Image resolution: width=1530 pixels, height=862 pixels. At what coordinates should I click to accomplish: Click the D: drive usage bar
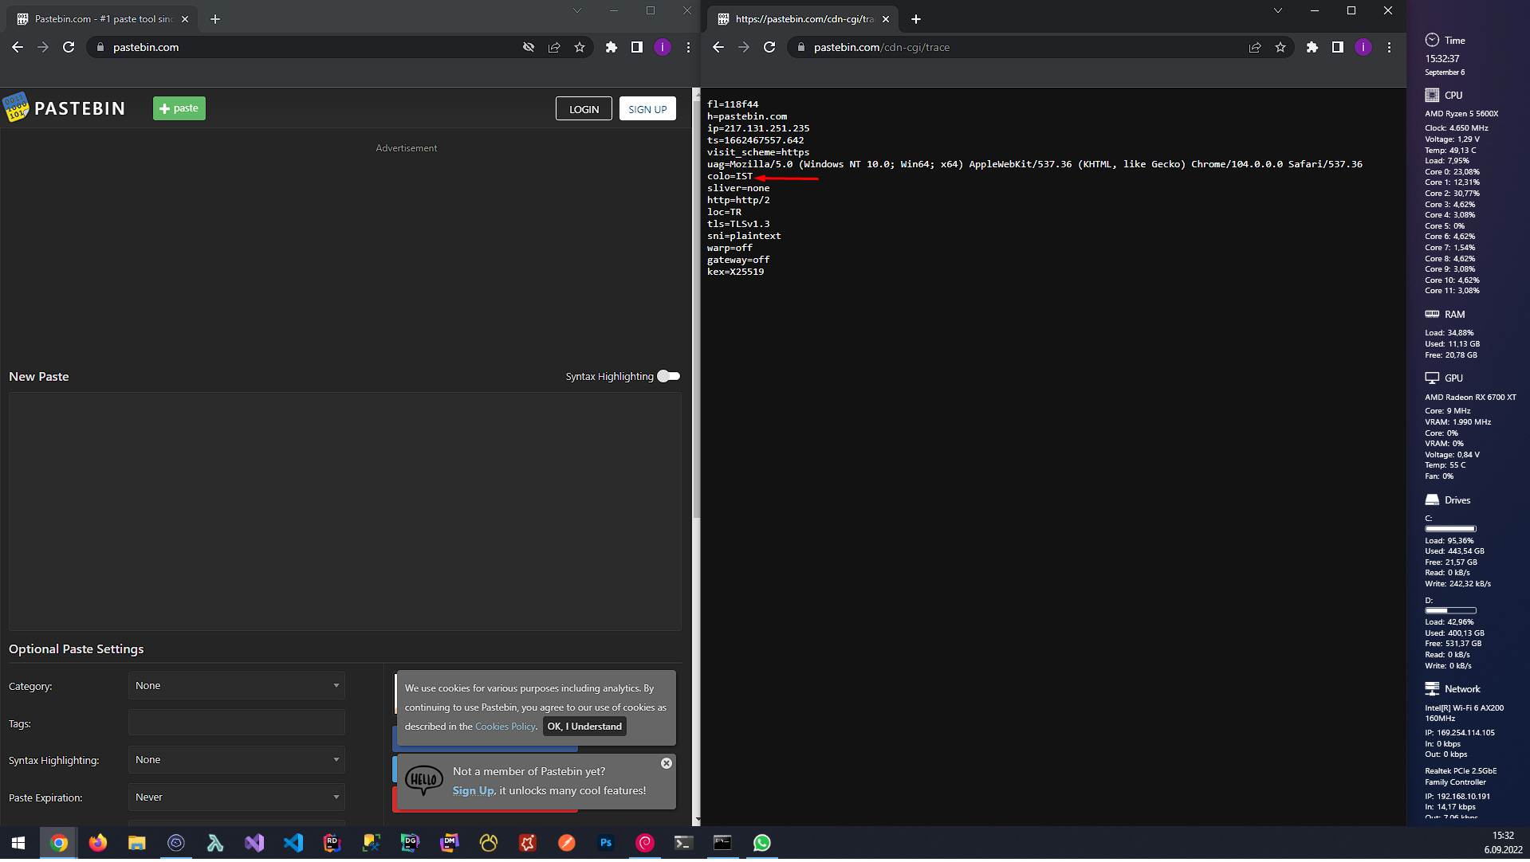tap(1450, 611)
